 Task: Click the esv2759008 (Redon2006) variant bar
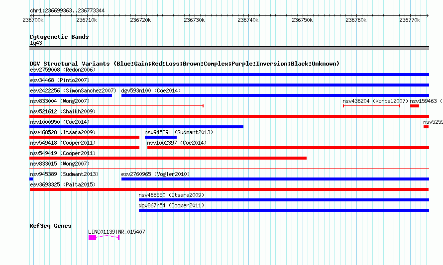[x=229, y=75]
